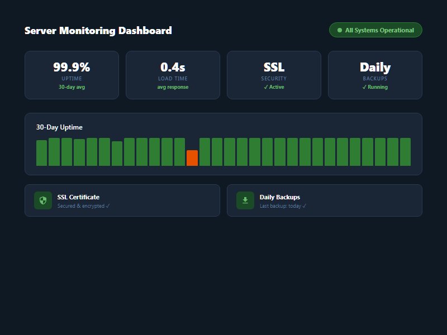447x335 pixels.
Task: Open the SSL Certificate title in bottom panel
Action: (78, 197)
